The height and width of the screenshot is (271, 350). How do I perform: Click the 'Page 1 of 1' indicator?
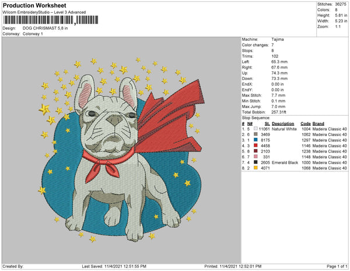tap(337, 266)
